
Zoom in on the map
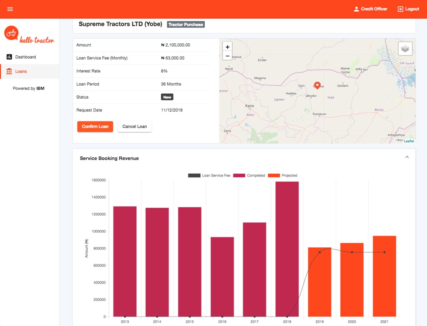pos(227,47)
